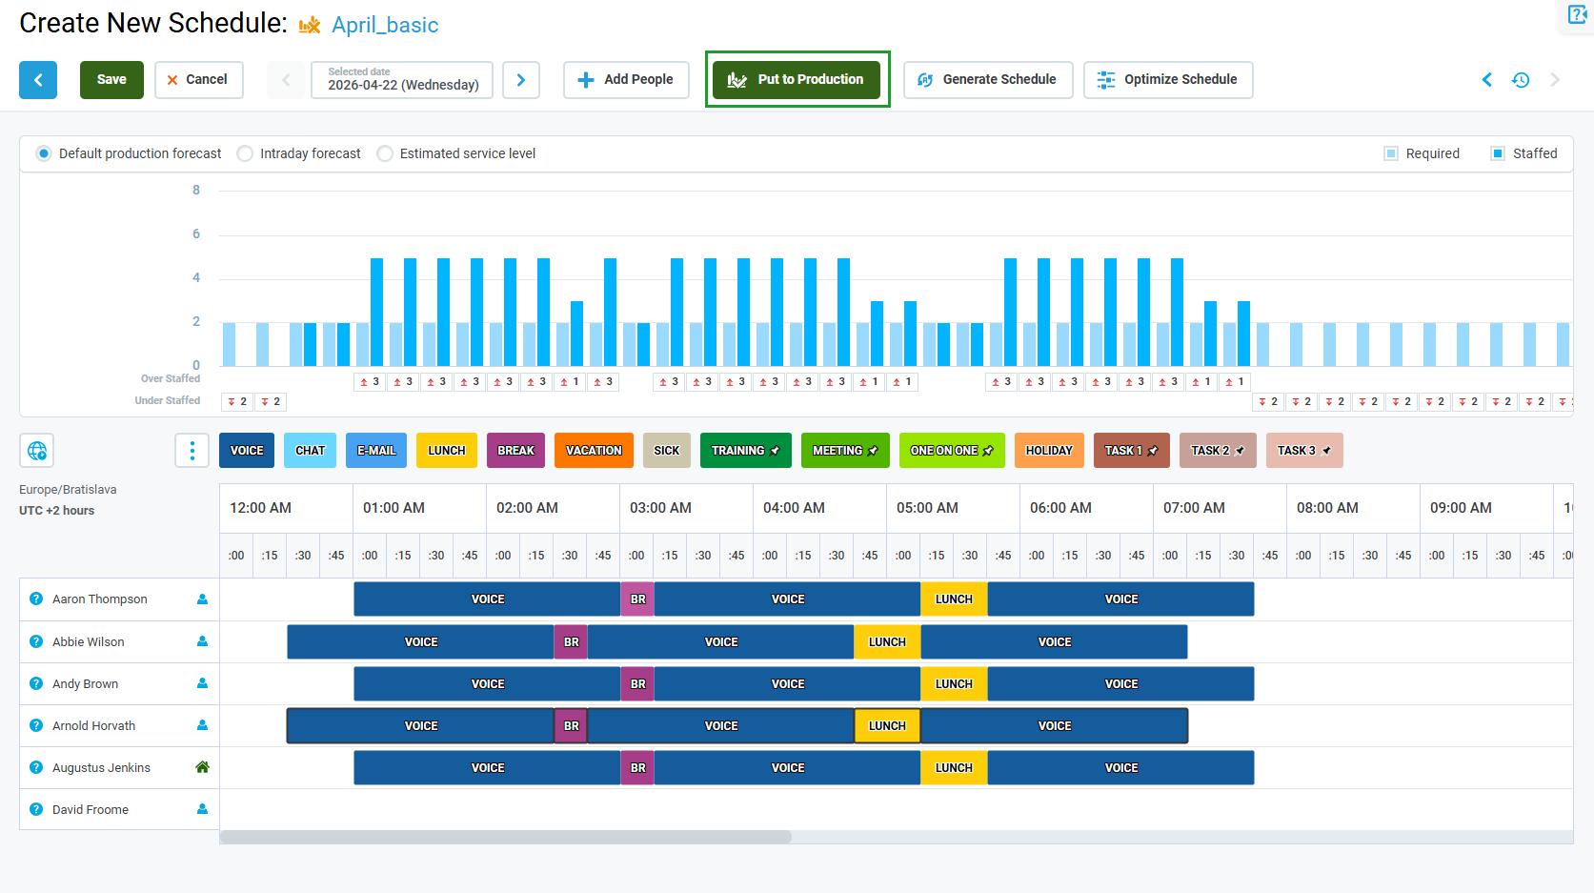Screen dimensions: 1594x893
Task: Click the schedule icon beside April_basic
Action: tap(310, 26)
